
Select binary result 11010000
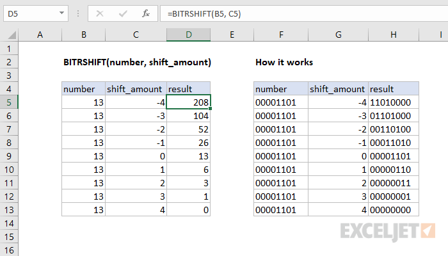394,102
